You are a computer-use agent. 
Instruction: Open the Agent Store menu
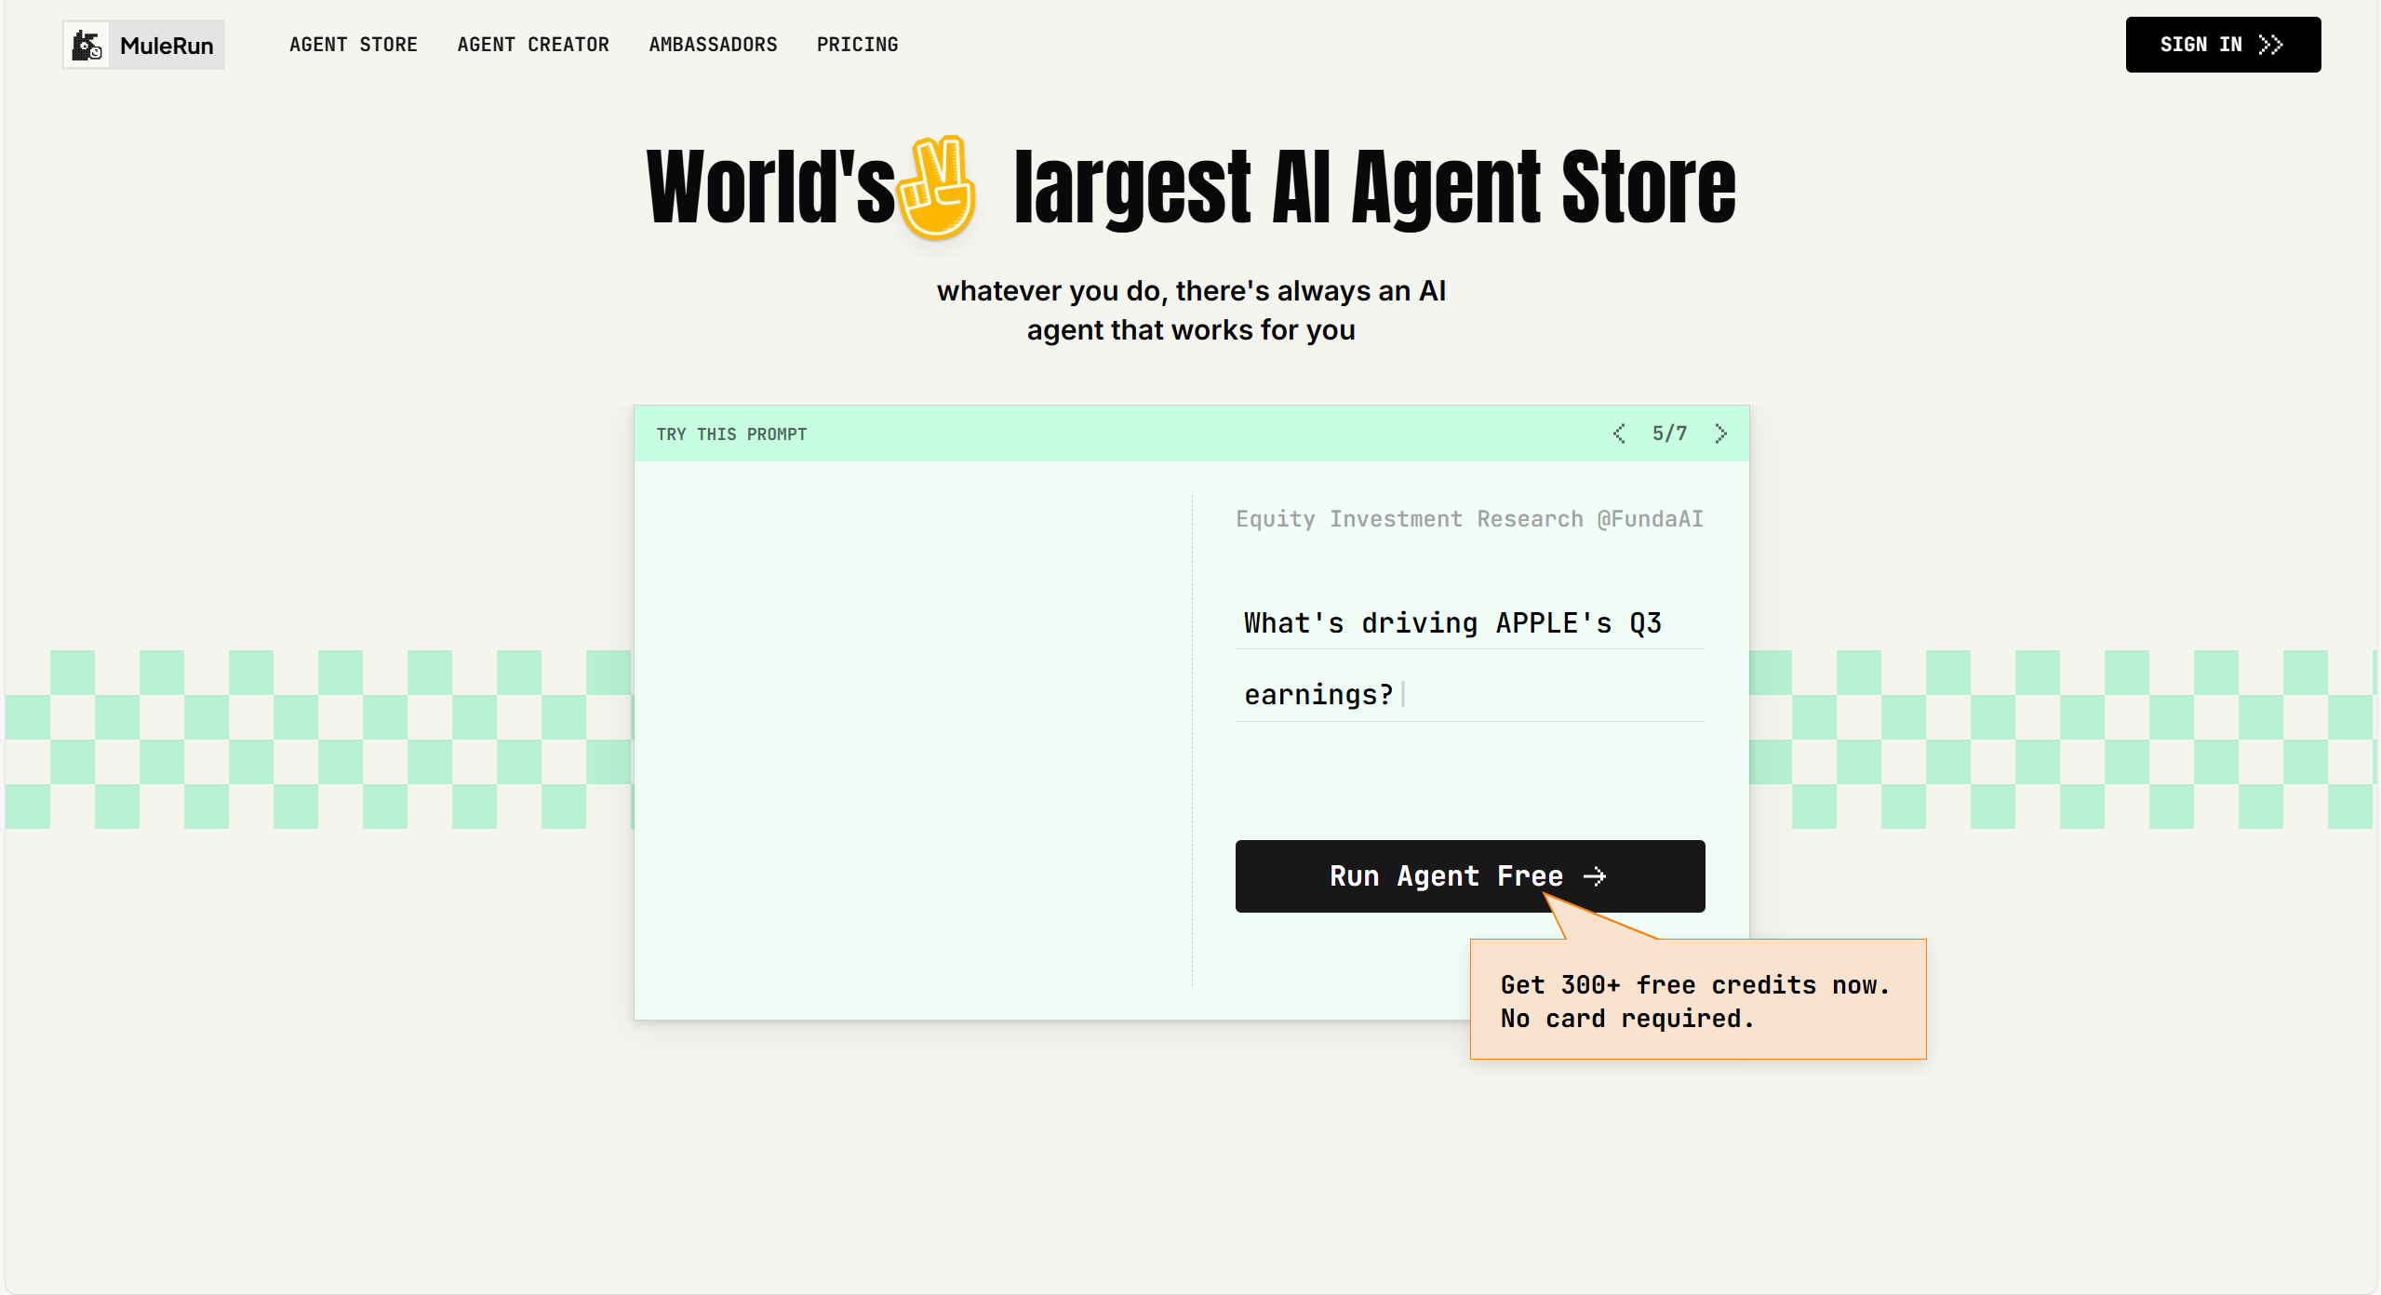point(353,45)
